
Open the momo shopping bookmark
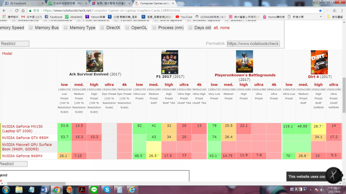point(273,17)
